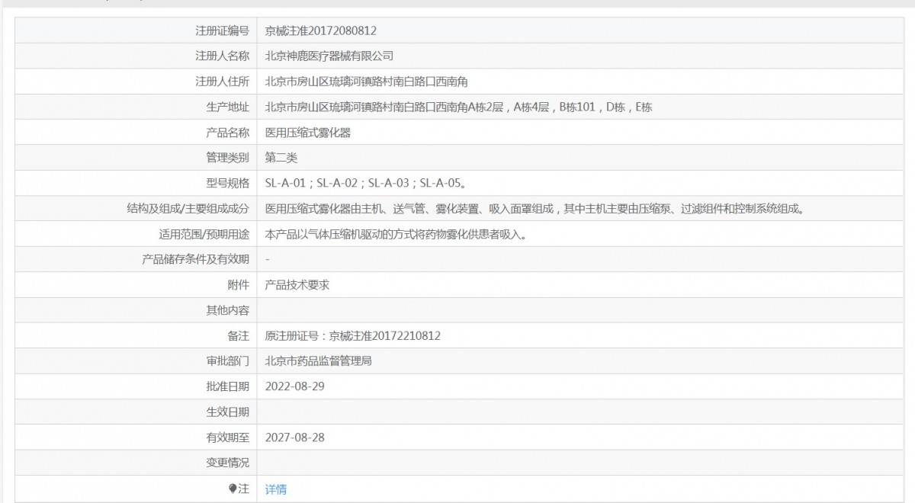
Task: Click the 注册证编号 label cell
Action: pos(136,31)
